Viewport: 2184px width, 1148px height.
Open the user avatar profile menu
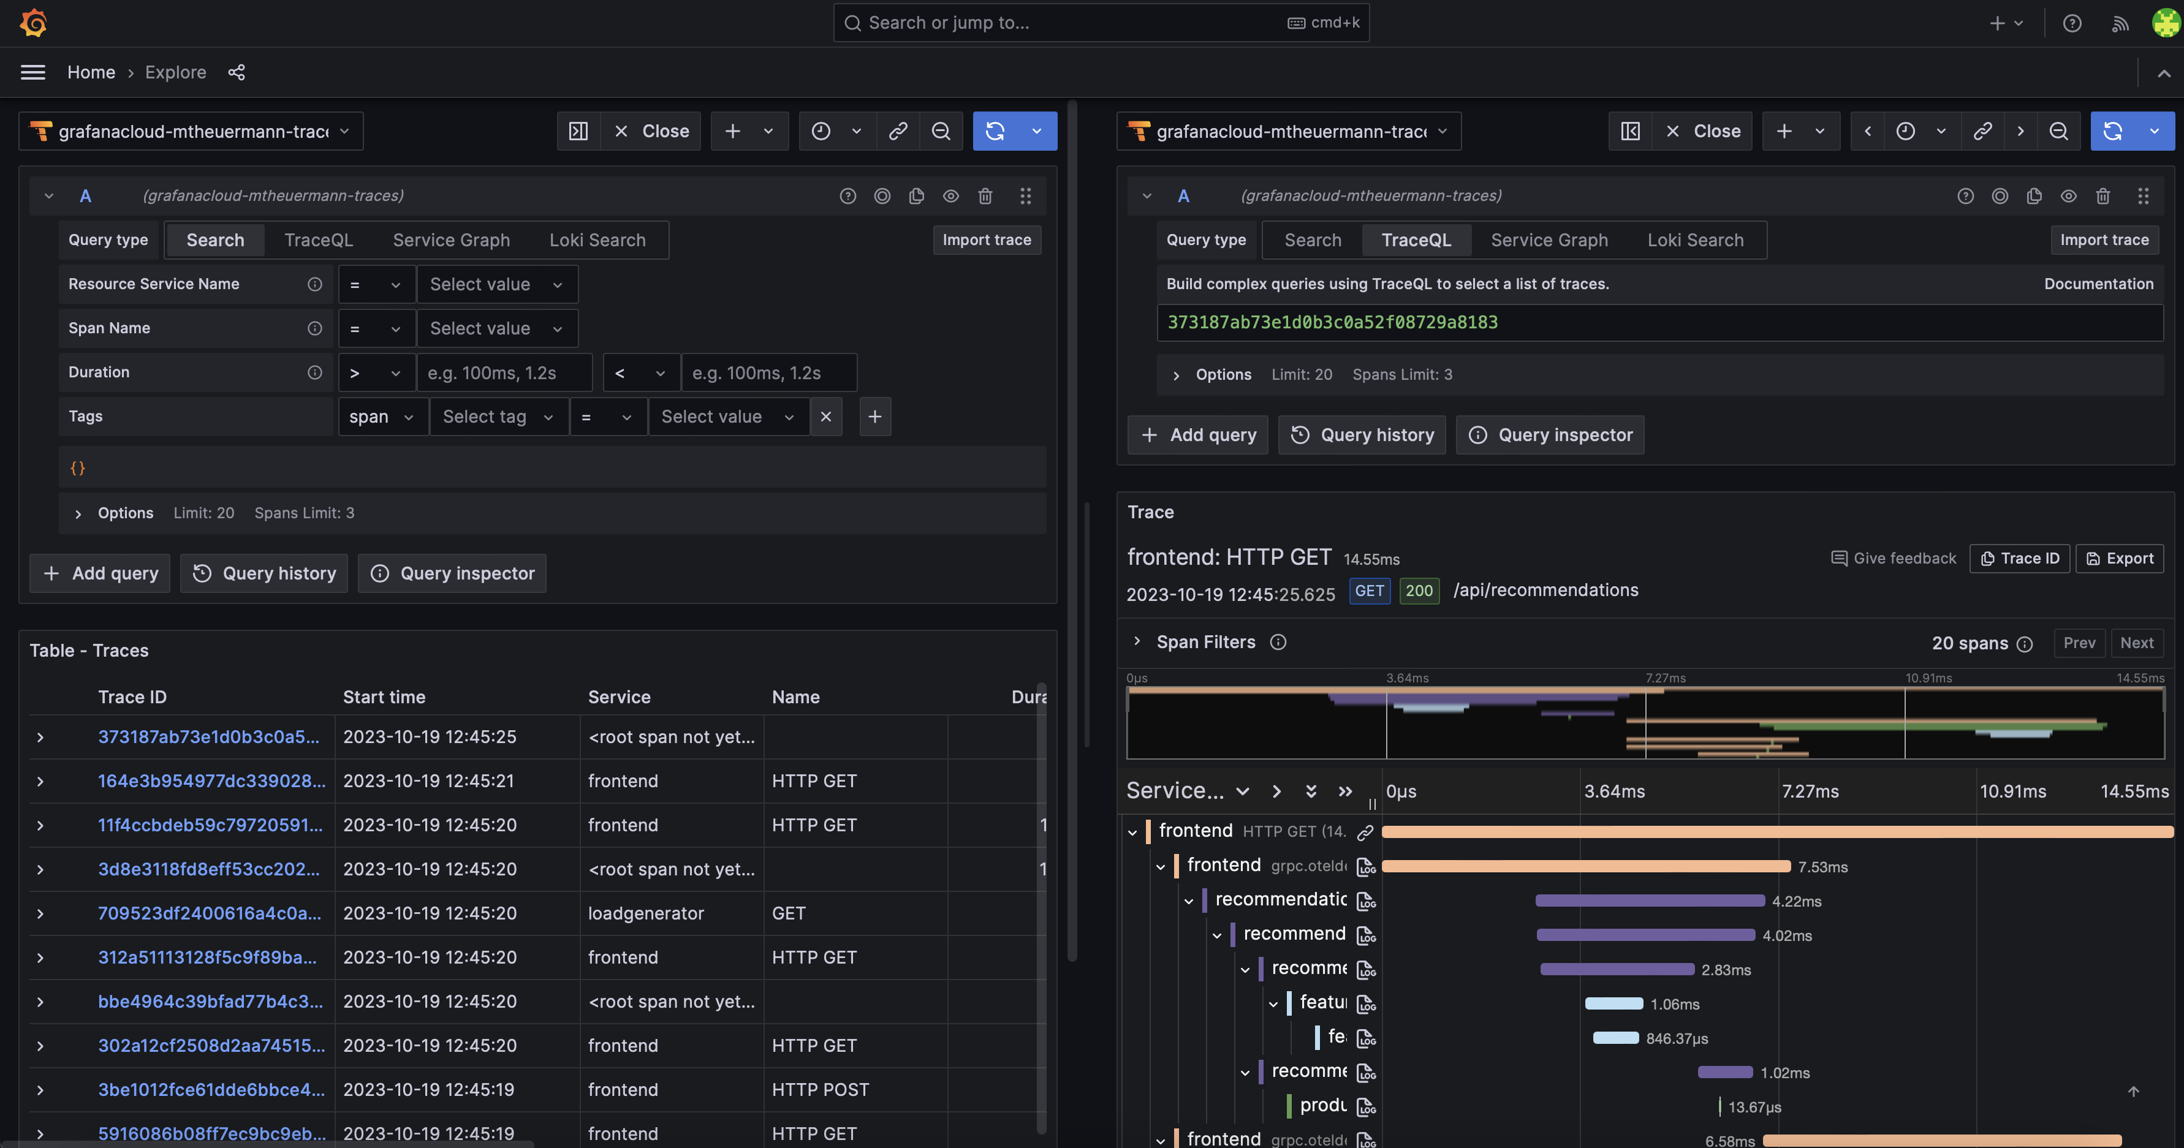coord(2166,23)
